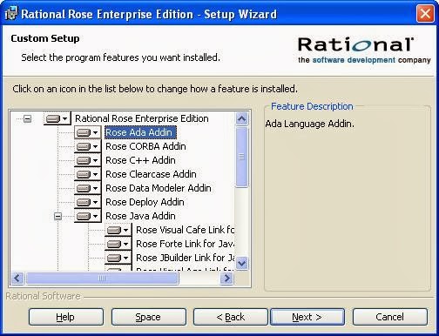Select the Rose Deploy Addin feature
The image size is (439, 336).
coord(145,202)
